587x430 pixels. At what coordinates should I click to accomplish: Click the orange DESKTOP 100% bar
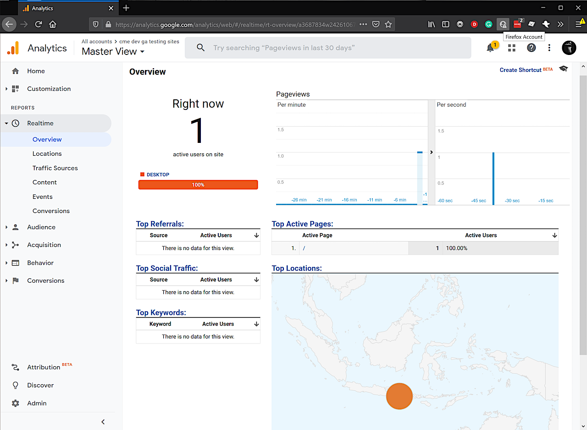coord(198,185)
